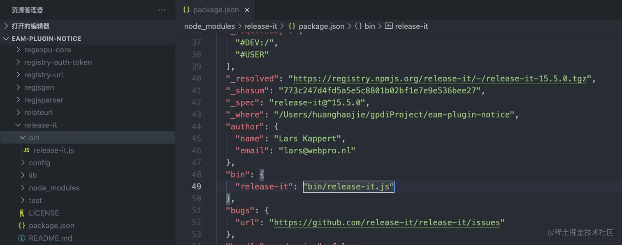Image resolution: width=622 pixels, height=245 pixels.
Task: Expand the 打开的编辑器 section
Action: (x=6, y=26)
